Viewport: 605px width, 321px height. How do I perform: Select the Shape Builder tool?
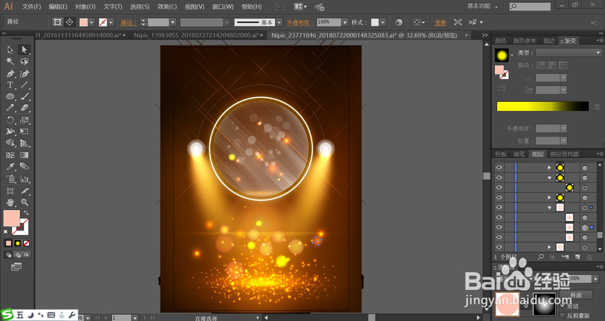[x=10, y=144]
